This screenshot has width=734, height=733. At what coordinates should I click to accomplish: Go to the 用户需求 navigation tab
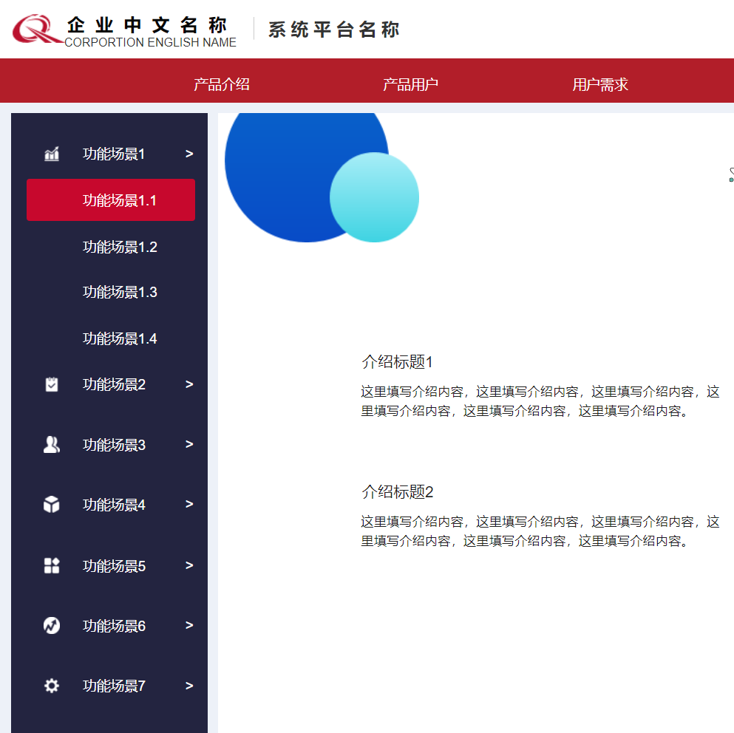coord(600,84)
